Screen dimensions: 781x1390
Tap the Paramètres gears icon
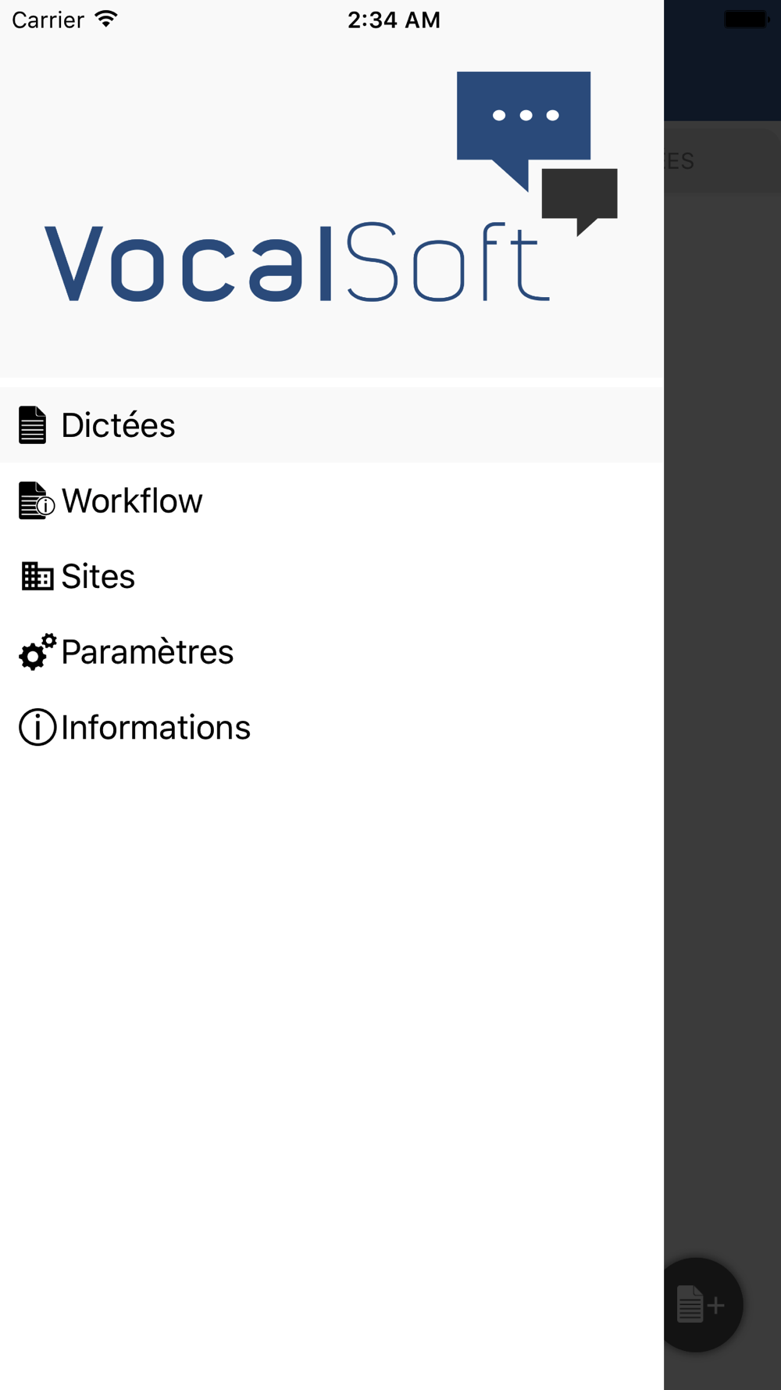tap(37, 652)
